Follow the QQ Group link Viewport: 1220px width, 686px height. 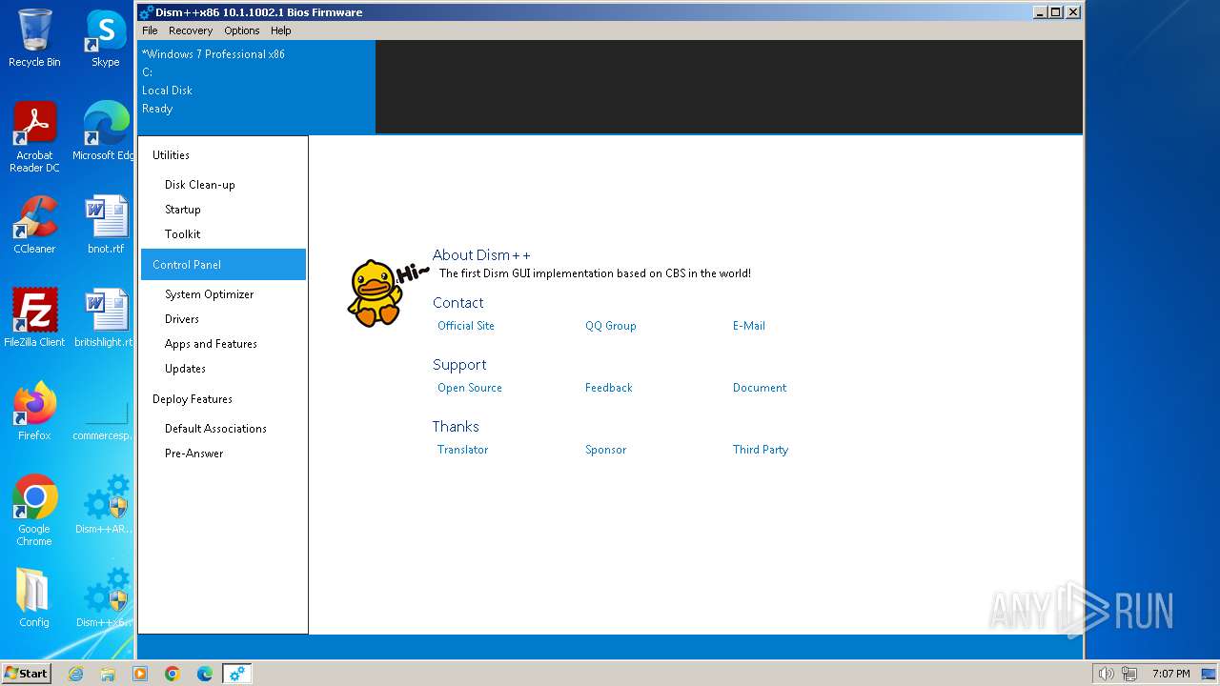click(x=610, y=326)
